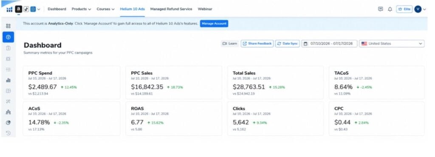Click the Elite plan crown badge

click(404, 9)
